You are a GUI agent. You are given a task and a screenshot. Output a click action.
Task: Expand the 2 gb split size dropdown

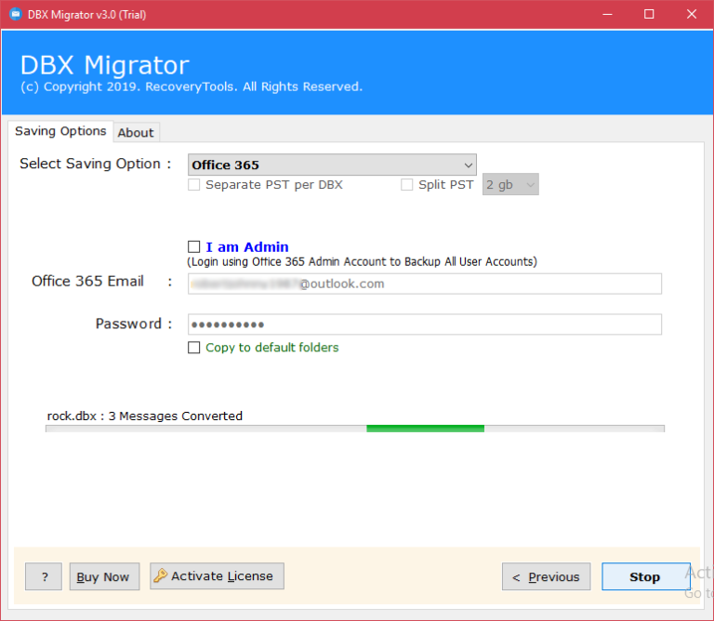pyautogui.click(x=510, y=184)
